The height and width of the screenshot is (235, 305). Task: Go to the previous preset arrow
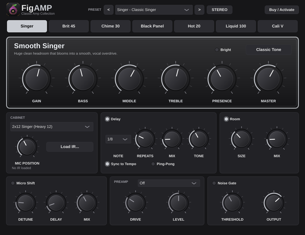click(x=109, y=10)
